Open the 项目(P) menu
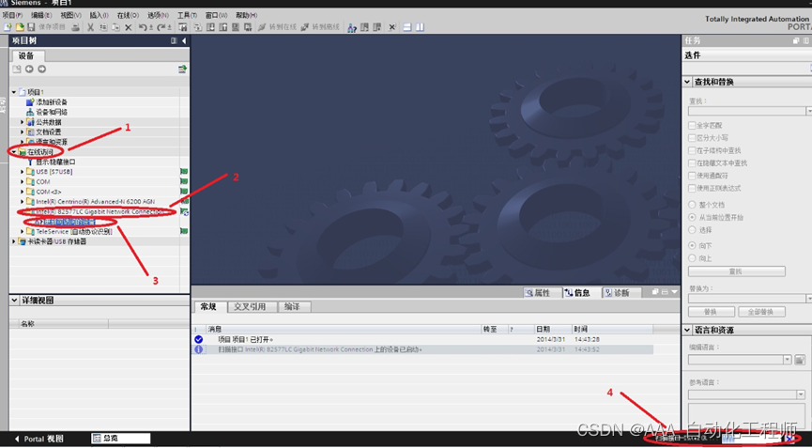This screenshot has width=812, height=448. tap(12, 15)
